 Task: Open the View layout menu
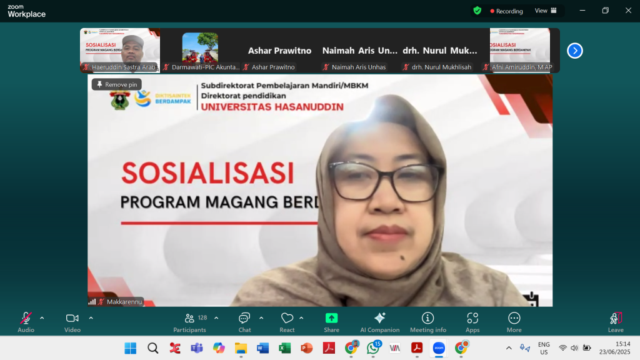[x=545, y=11]
